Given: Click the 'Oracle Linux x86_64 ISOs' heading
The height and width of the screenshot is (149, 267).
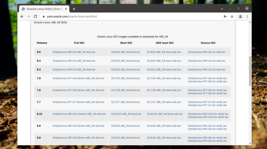Looking at the screenshot, I should point(50,22).
